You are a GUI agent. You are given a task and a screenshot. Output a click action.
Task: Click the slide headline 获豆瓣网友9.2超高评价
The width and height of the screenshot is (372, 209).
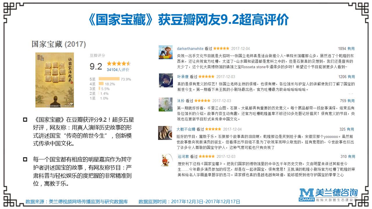coord(223,20)
